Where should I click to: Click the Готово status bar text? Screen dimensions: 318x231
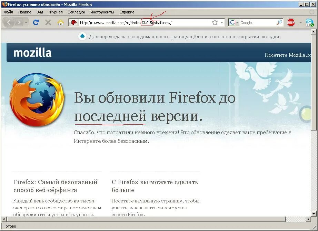click(x=10, y=226)
